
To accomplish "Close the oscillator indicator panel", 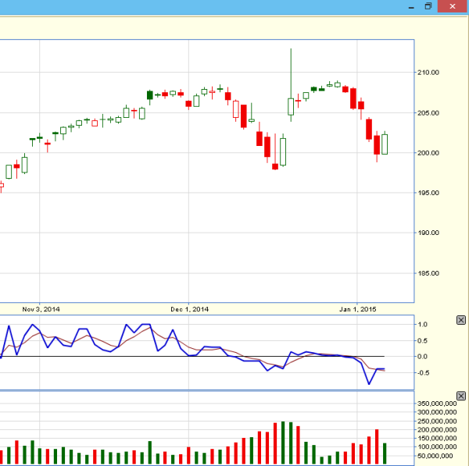I will coord(460,320).
